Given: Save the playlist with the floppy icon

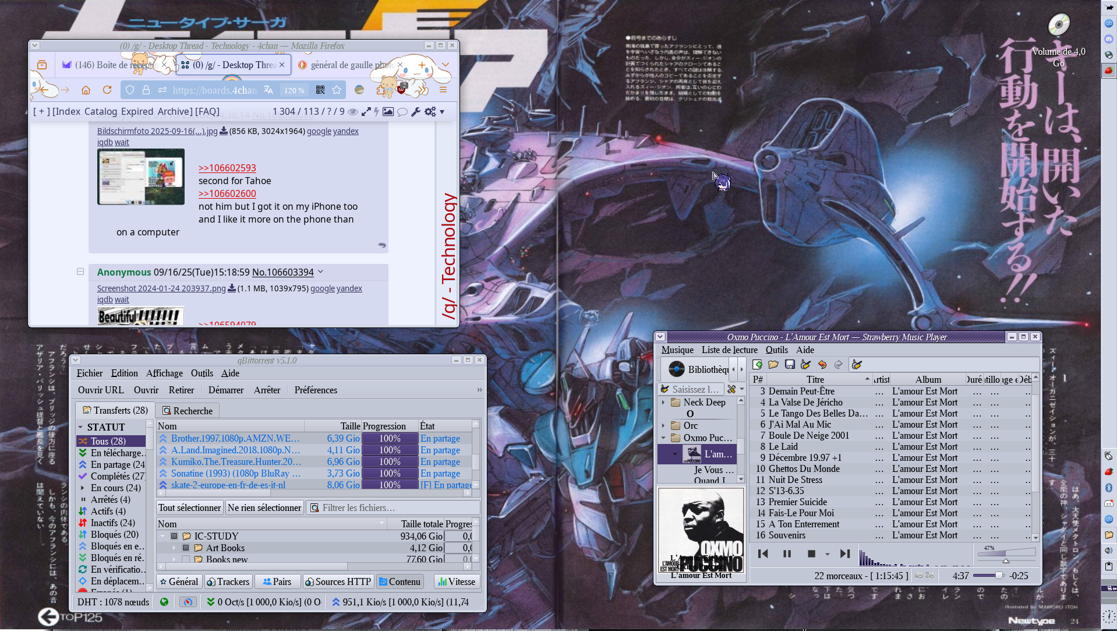Looking at the screenshot, I should [x=790, y=365].
